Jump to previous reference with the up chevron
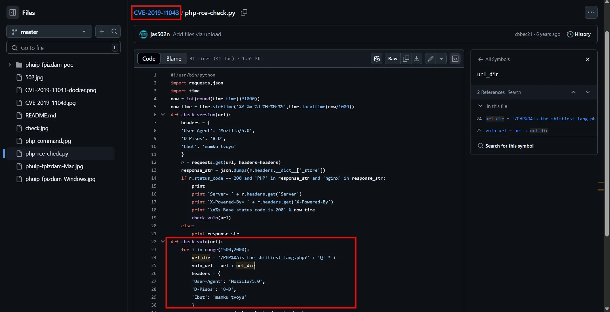 pos(573,92)
